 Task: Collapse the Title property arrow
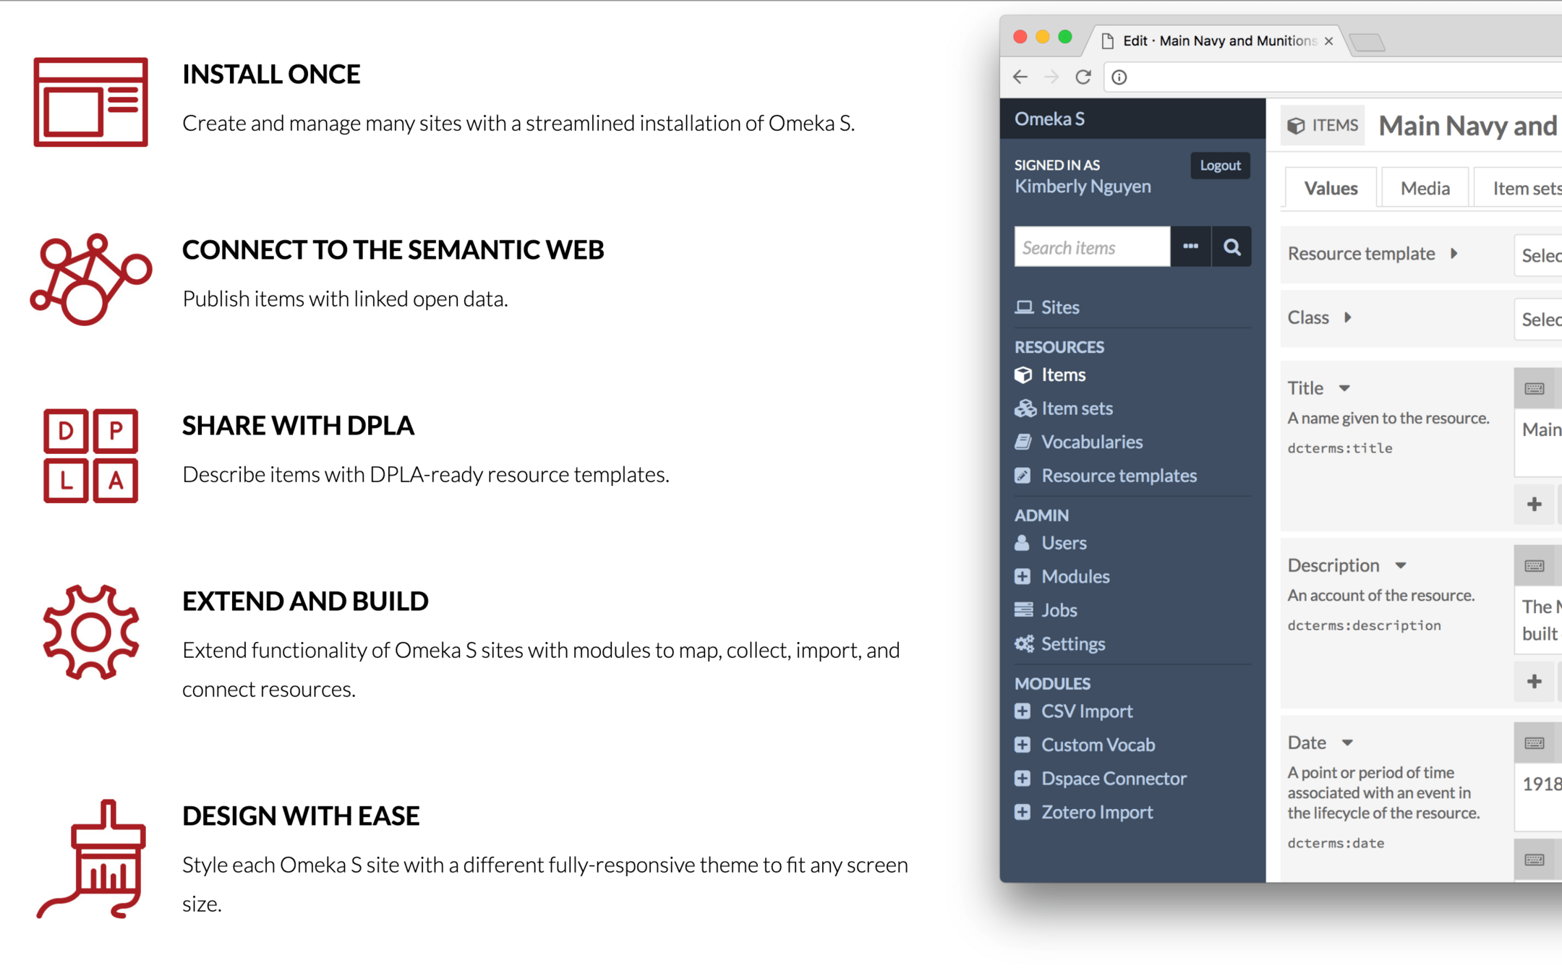(x=1344, y=388)
